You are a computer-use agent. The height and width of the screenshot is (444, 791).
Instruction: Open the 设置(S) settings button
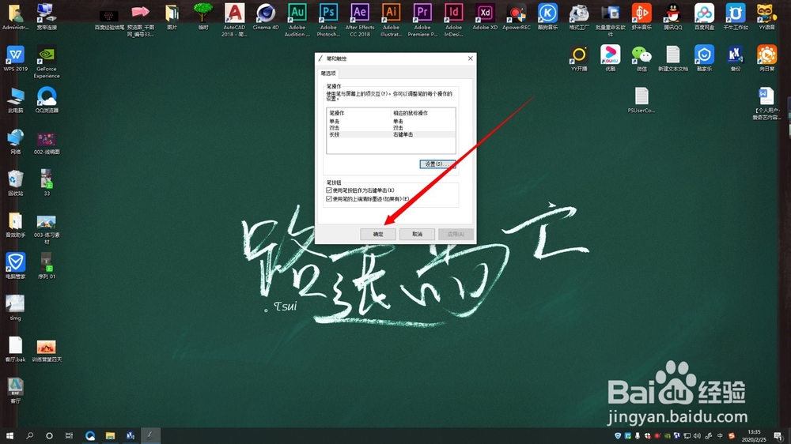coord(437,164)
